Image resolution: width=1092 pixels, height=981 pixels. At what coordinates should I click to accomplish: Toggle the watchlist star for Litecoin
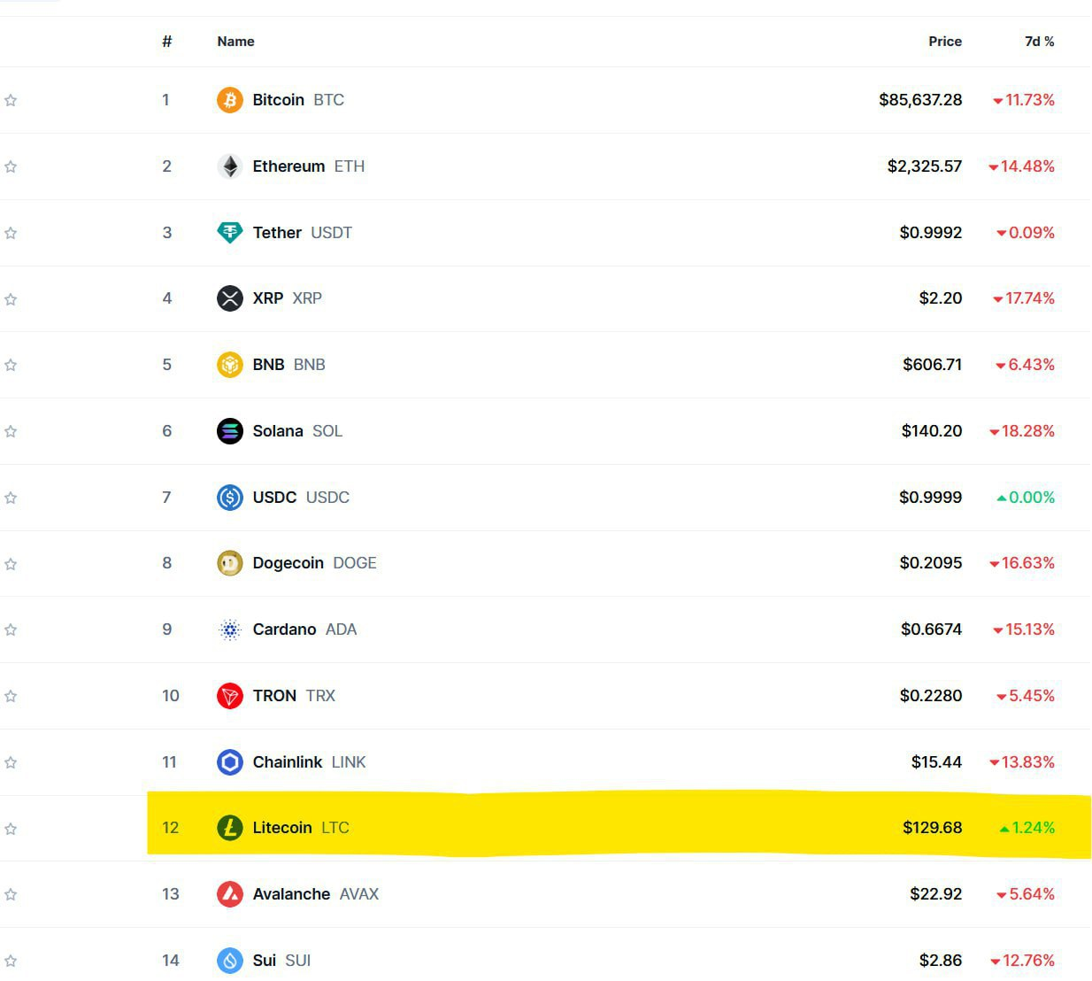(x=11, y=829)
